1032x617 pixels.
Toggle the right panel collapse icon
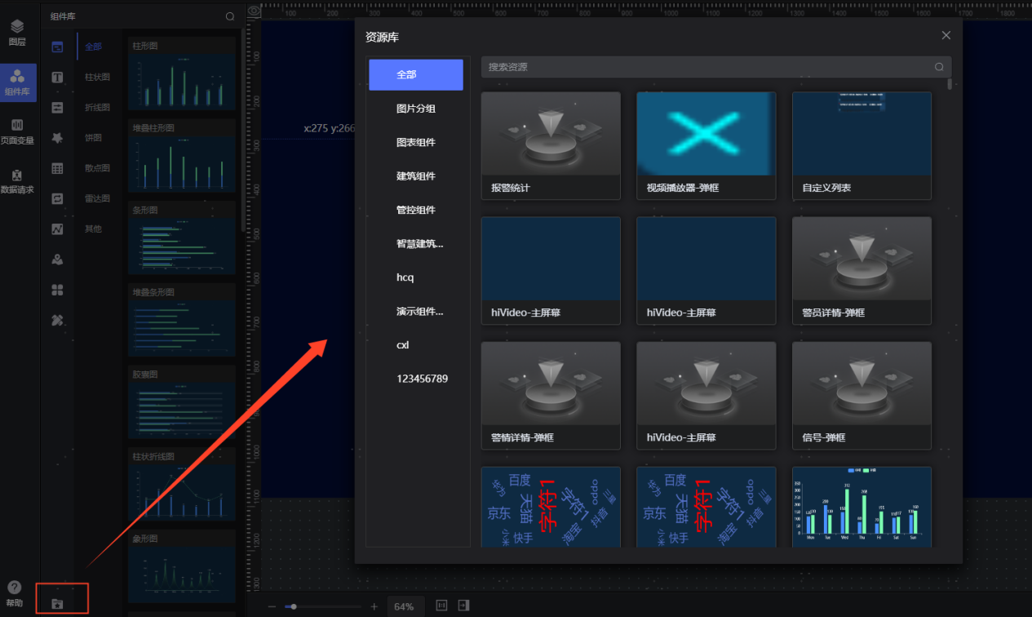[463, 606]
